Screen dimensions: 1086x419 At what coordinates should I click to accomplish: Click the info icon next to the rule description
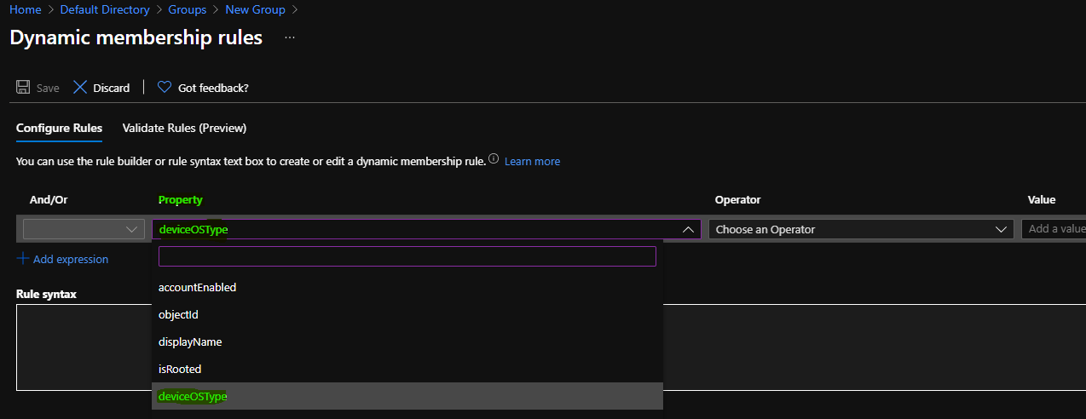tap(494, 160)
